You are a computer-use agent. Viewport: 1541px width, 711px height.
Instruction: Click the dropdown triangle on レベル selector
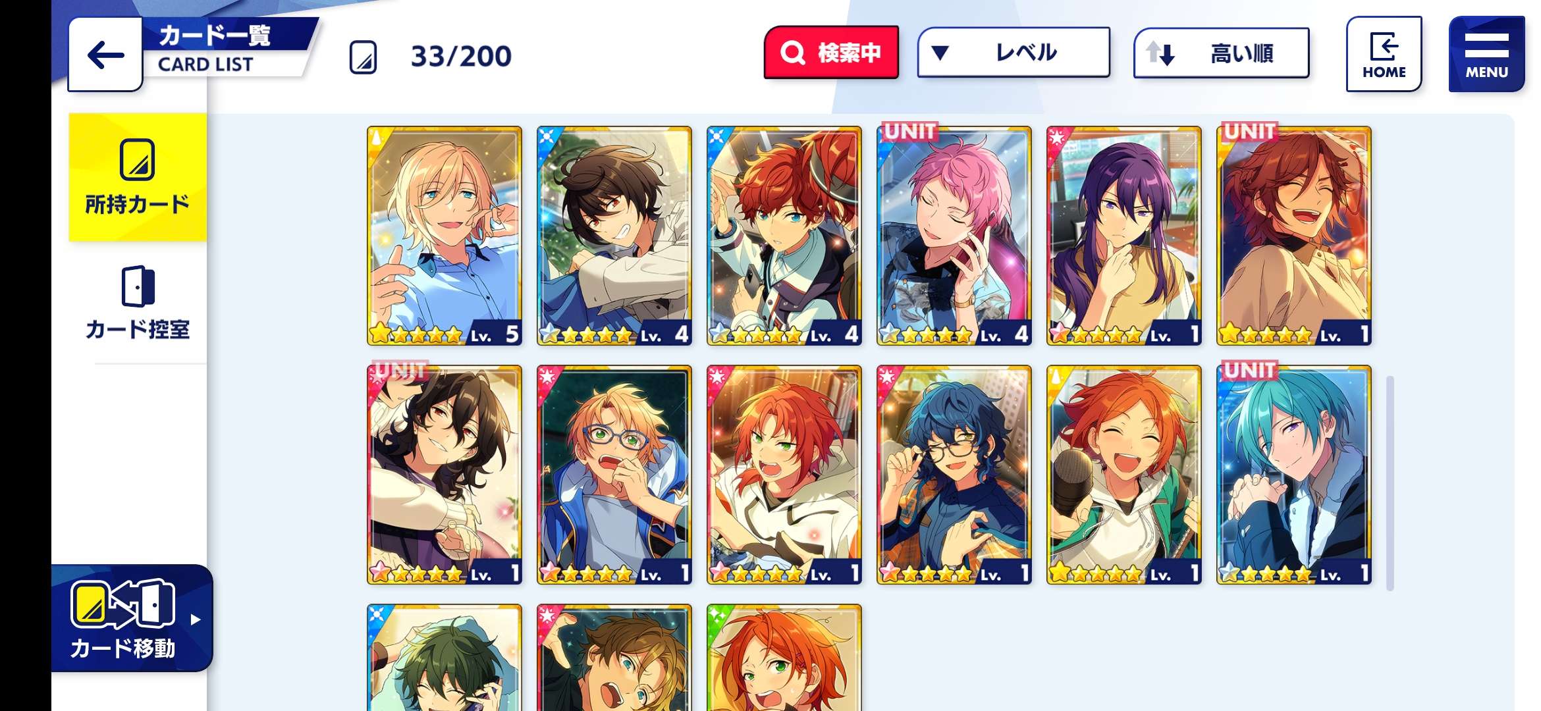click(x=940, y=53)
